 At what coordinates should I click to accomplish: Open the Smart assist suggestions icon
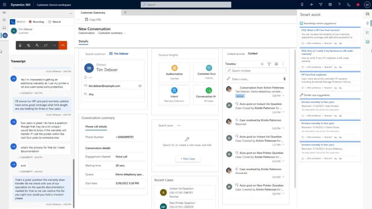[368, 23]
